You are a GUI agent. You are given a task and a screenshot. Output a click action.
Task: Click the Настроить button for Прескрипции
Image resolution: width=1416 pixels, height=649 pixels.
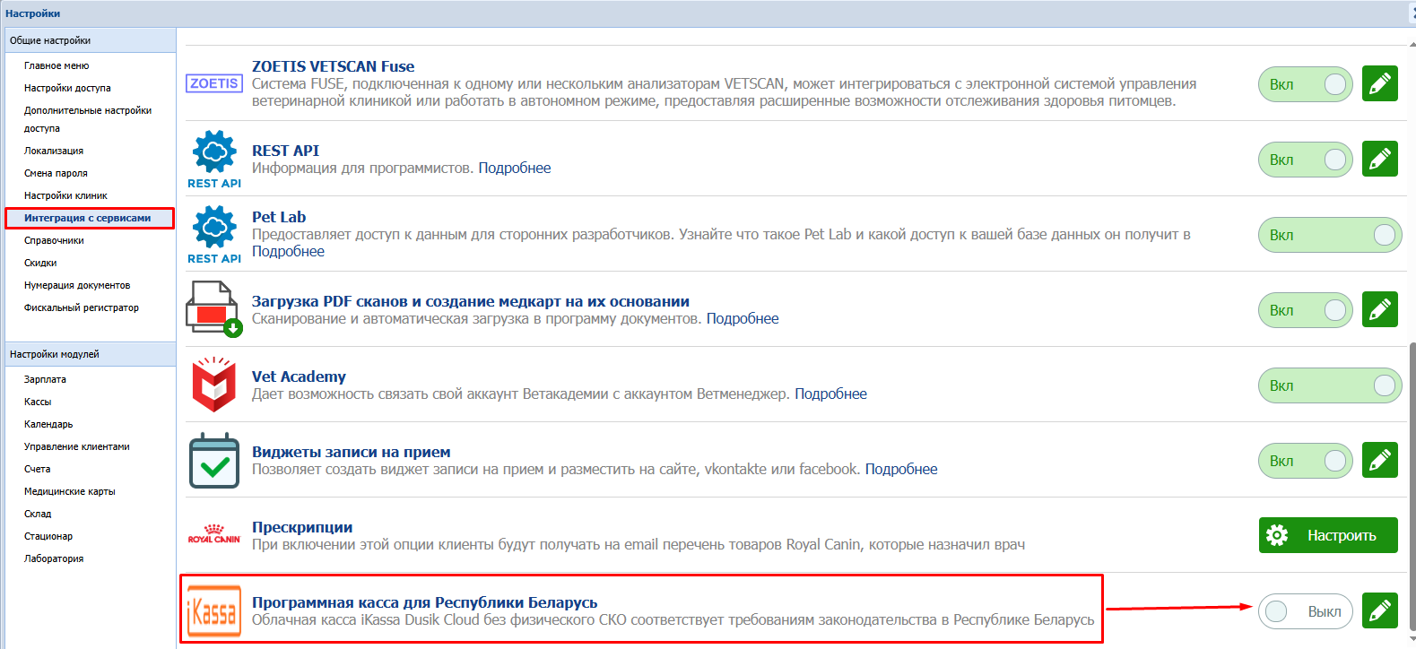pyautogui.click(x=1328, y=535)
